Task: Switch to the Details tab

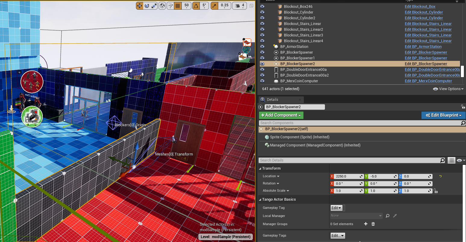Action: pos(272,99)
